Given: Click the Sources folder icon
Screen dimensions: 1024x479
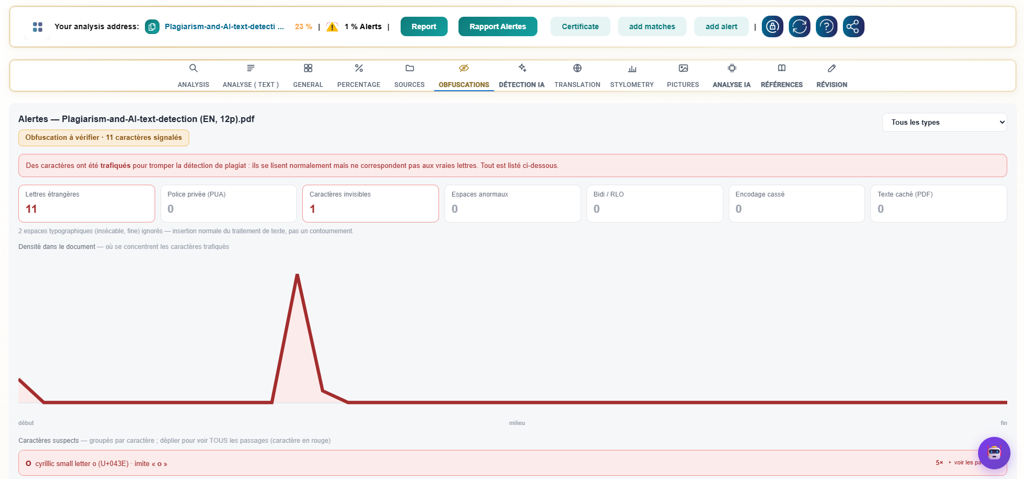Looking at the screenshot, I should tap(410, 68).
